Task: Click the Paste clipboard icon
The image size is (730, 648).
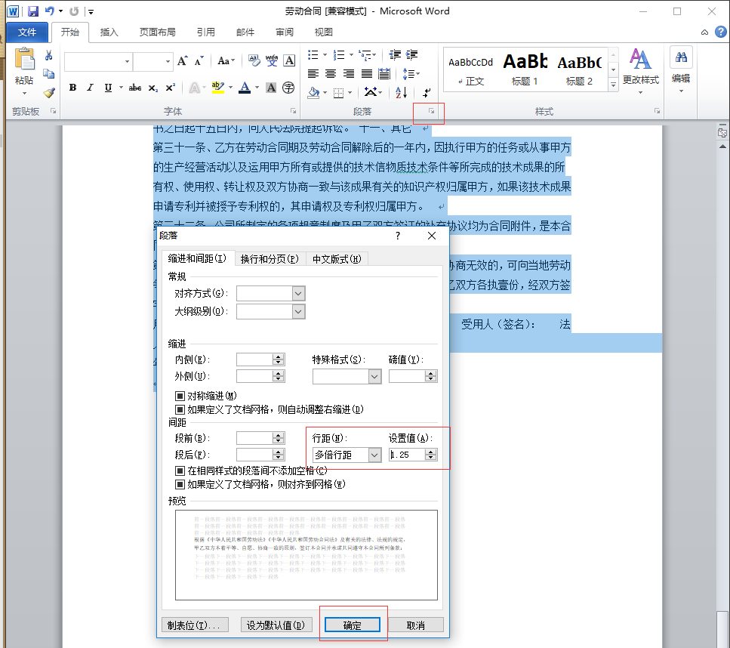Action: 24,60
